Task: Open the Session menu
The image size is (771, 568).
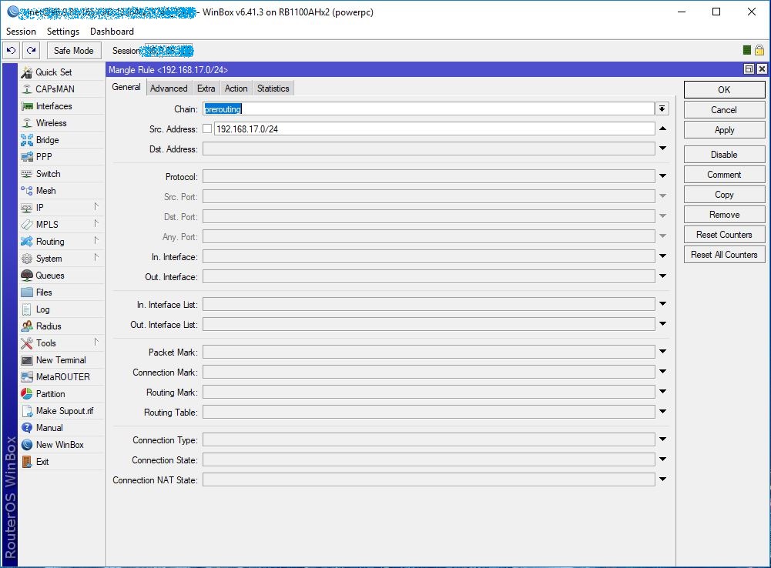Action: pyautogui.click(x=21, y=32)
